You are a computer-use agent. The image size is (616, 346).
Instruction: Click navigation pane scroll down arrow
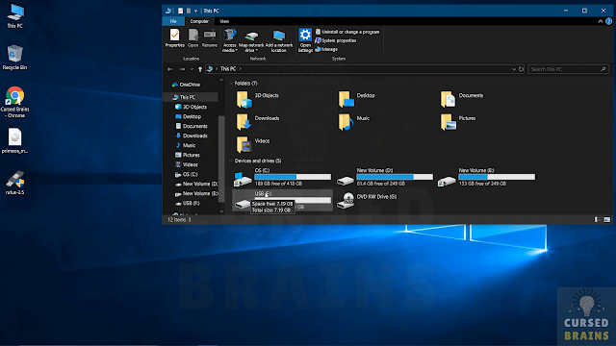[221, 211]
